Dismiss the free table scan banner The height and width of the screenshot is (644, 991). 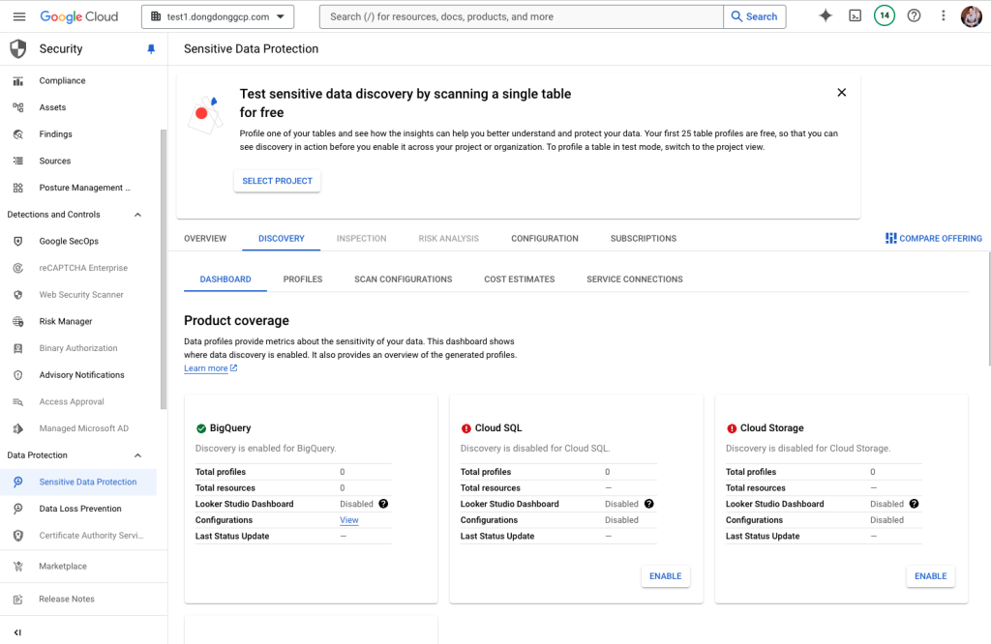tap(842, 92)
